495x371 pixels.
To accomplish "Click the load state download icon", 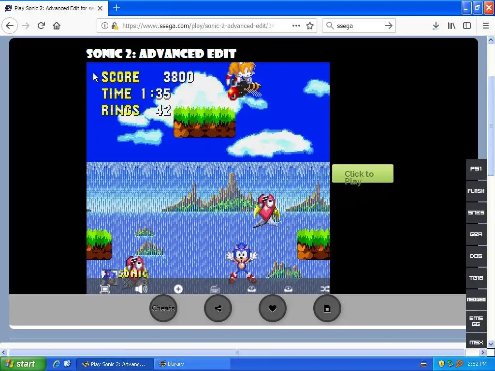I will [288, 289].
